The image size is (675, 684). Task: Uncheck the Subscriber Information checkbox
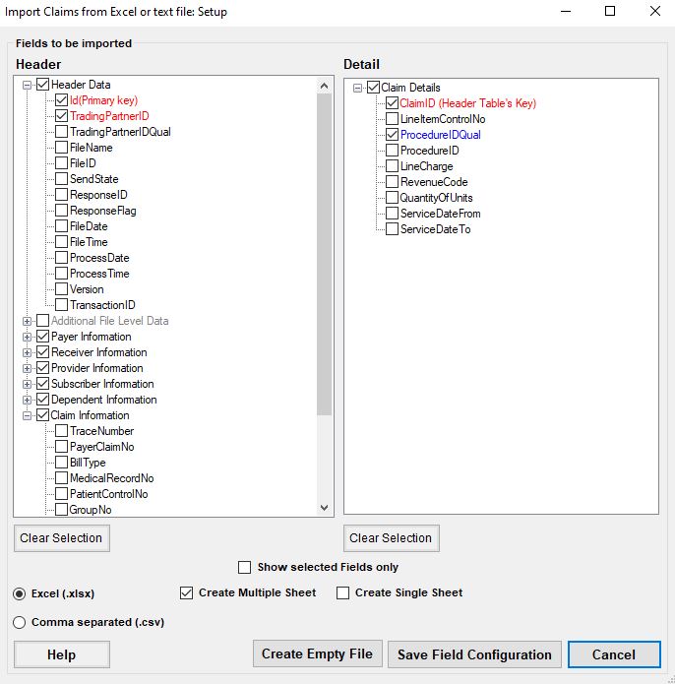pyautogui.click(x=42, y=384)
